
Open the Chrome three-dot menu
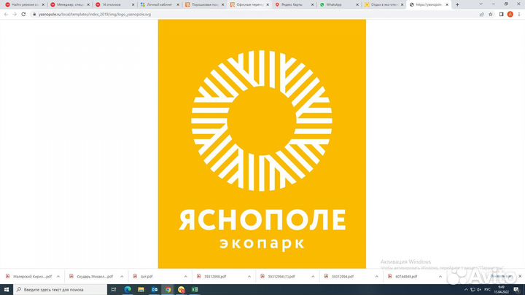(x=518, y=14)
